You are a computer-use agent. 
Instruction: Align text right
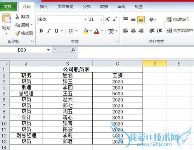coord(141,31)
